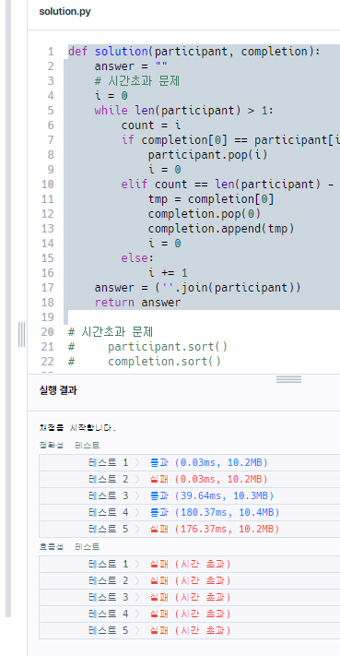Click the '채점을 시작합니다.' message
Screen dimensions: 340x656
coord(76,428)
